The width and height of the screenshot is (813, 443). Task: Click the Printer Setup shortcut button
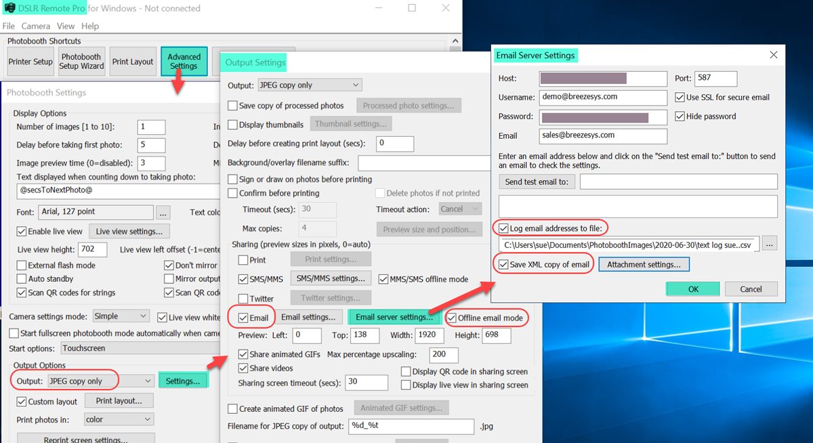coord(30,62)
